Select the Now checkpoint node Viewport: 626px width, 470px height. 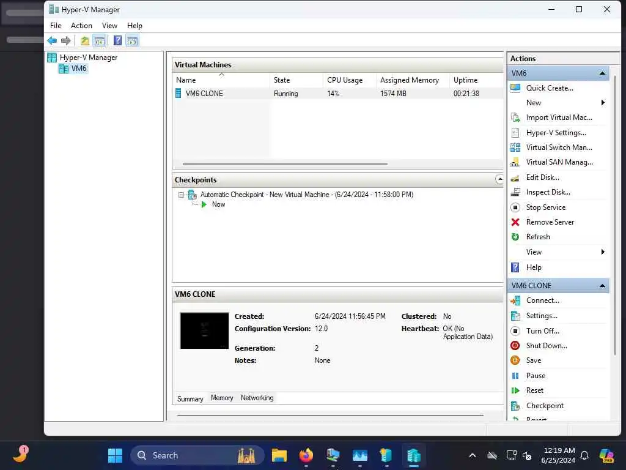point(218,204)
